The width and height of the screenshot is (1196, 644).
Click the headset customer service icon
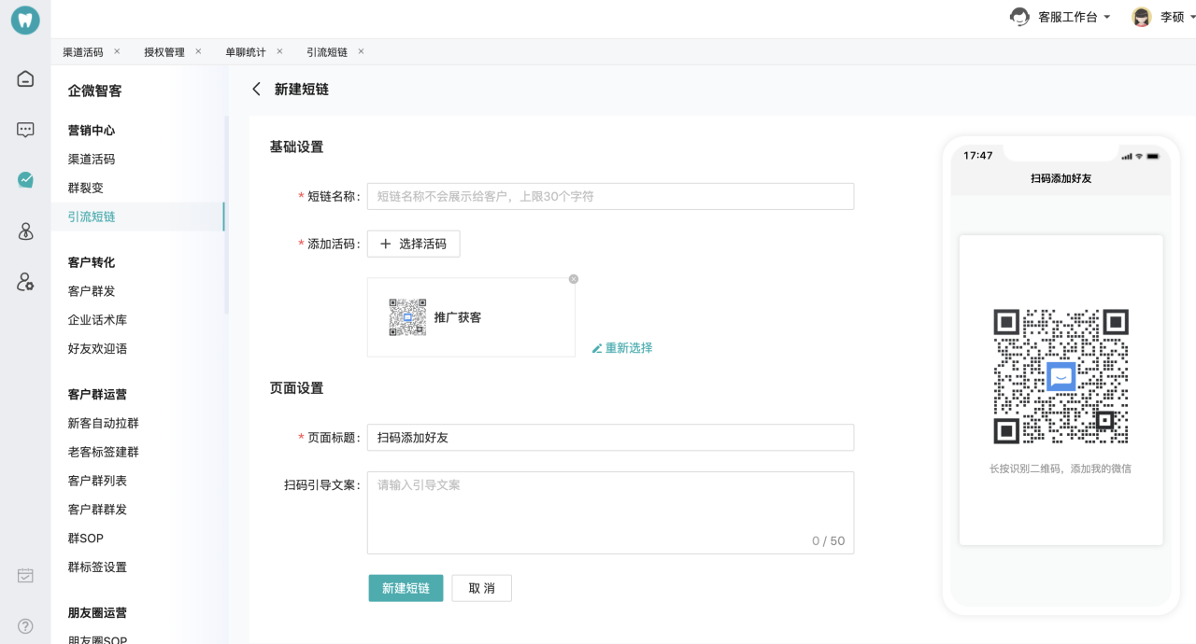point(1020,17)
